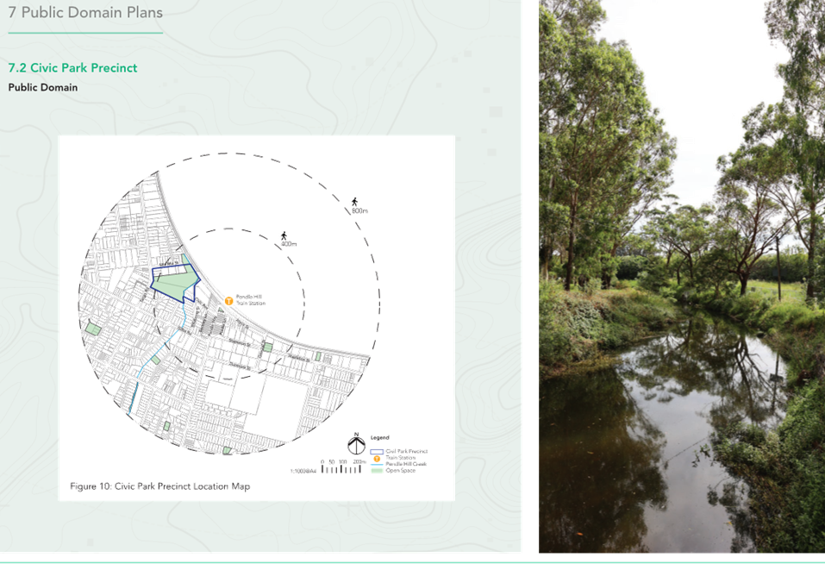Click the light blue creek line legend swatch
The width and height of the screenshot is (825, 570).
tap(376, 464)
